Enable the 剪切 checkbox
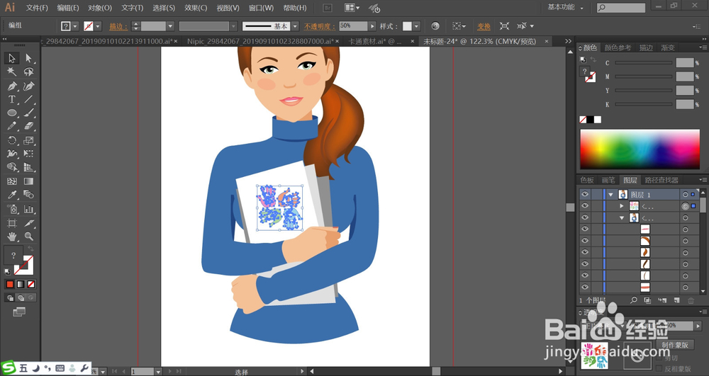 point(659,358)
